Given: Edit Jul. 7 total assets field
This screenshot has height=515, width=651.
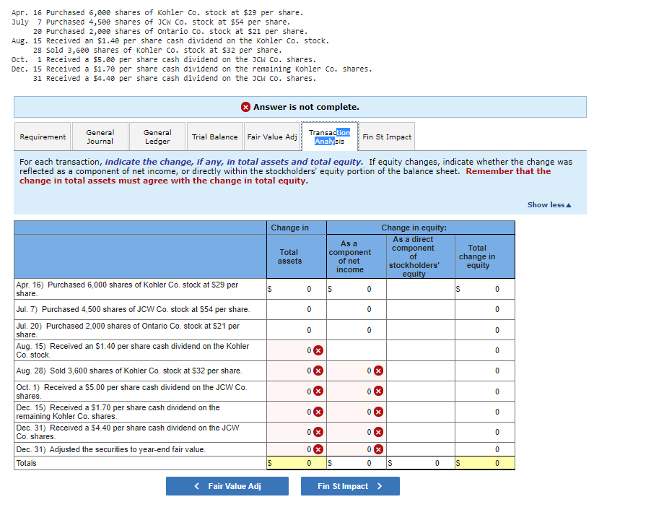Looking at the screenshot, I should click(x=297, y=309).
